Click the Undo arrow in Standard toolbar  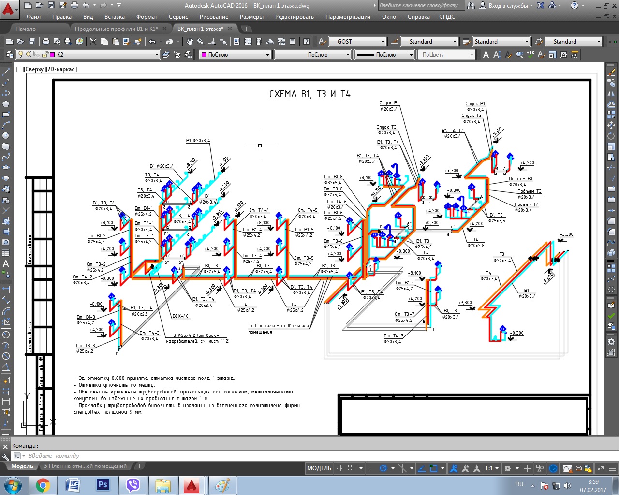[153, 42]
